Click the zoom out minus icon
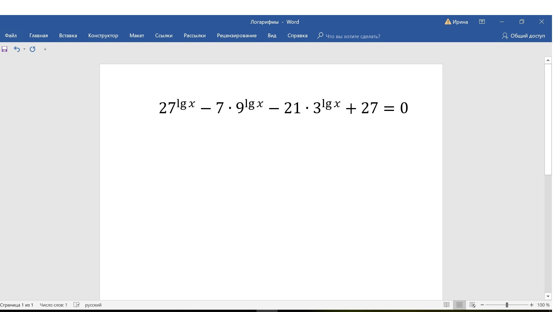Viewport: 554px width, 312px height. click(482, 305)
